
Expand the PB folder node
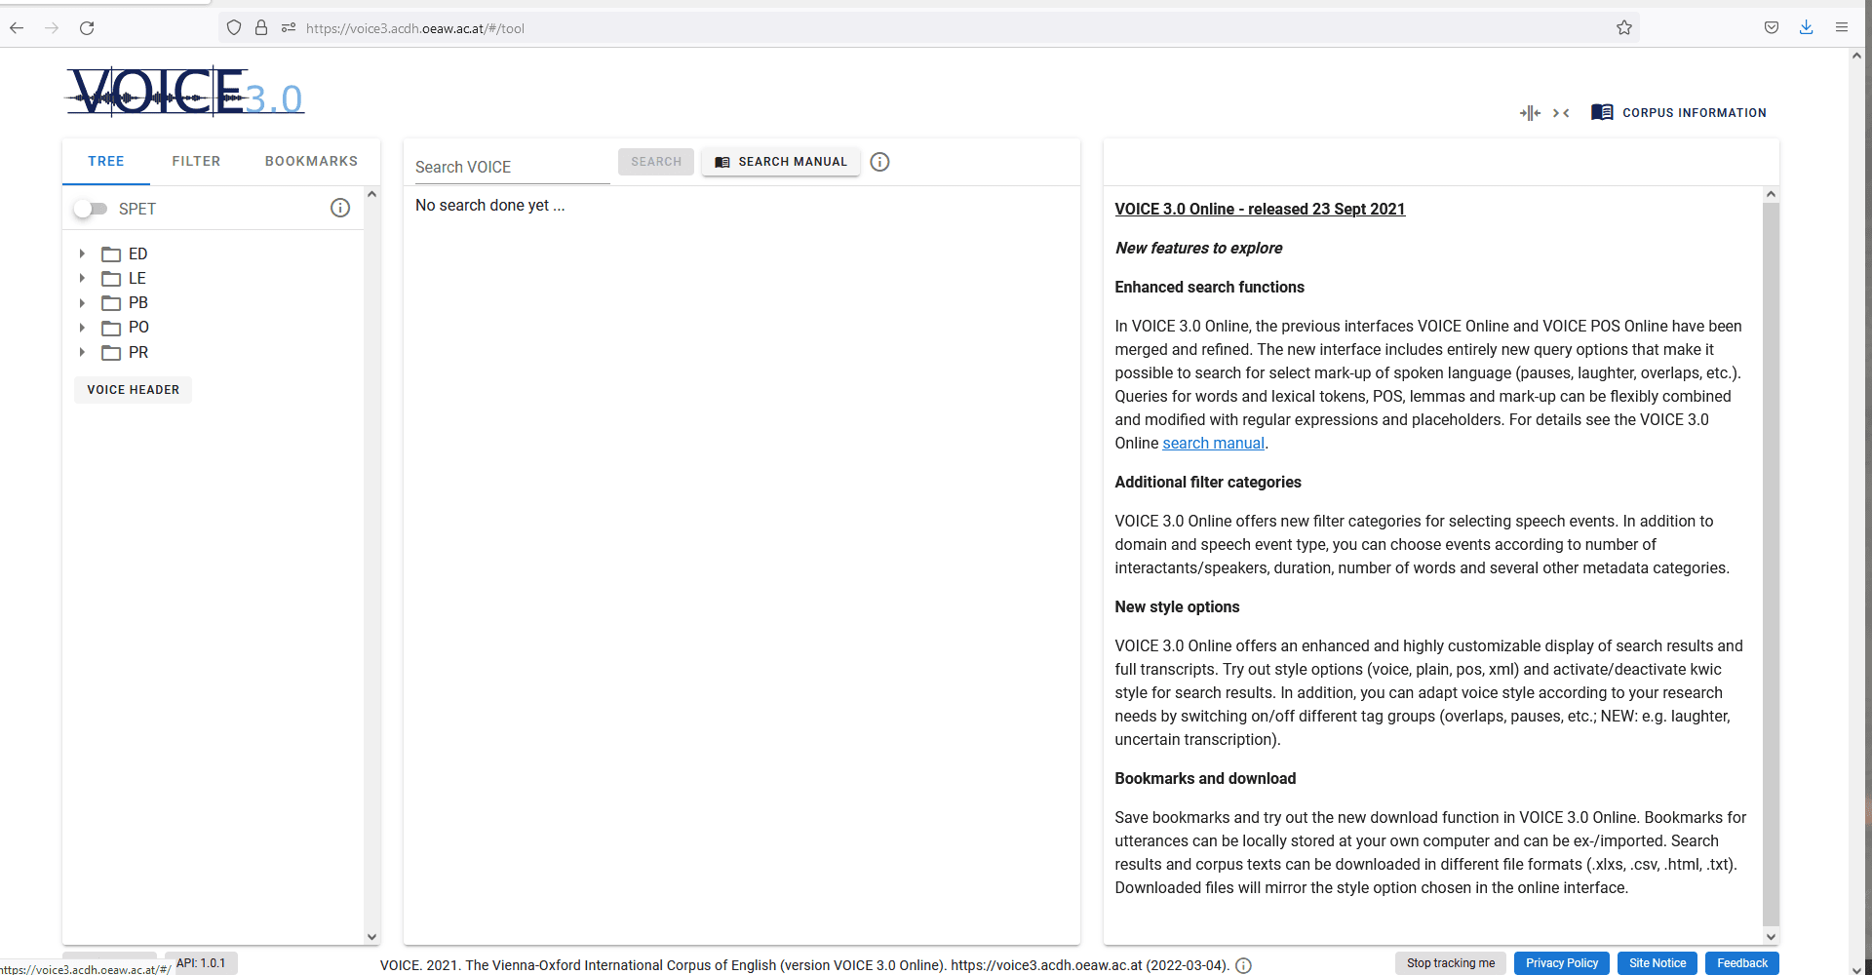[83, 303]
